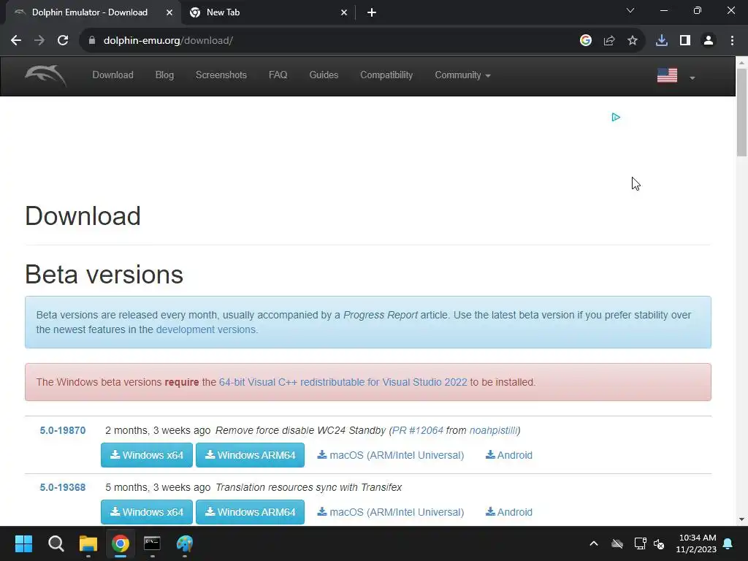Download Android build for 5.0-19870
Viewport: 748px width, 561px height.
click(509, 455)
